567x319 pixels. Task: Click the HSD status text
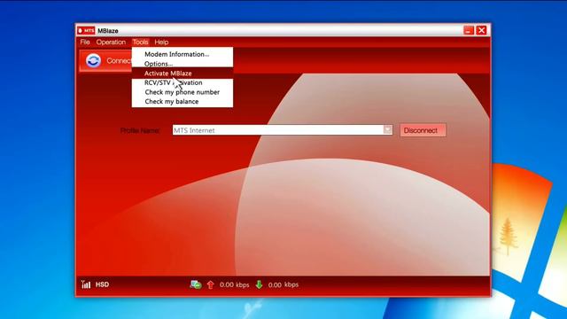103,284
